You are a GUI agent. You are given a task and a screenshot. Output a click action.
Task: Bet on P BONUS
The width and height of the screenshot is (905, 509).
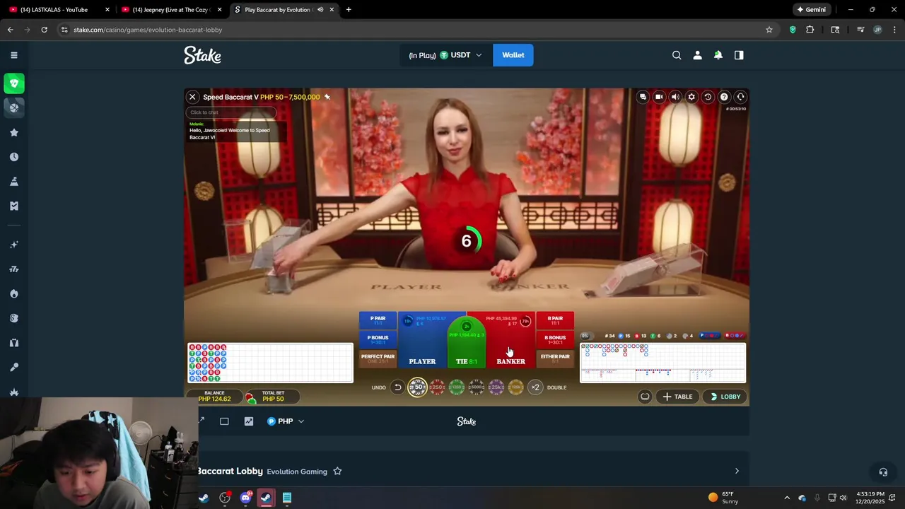[x=378, y=339]
